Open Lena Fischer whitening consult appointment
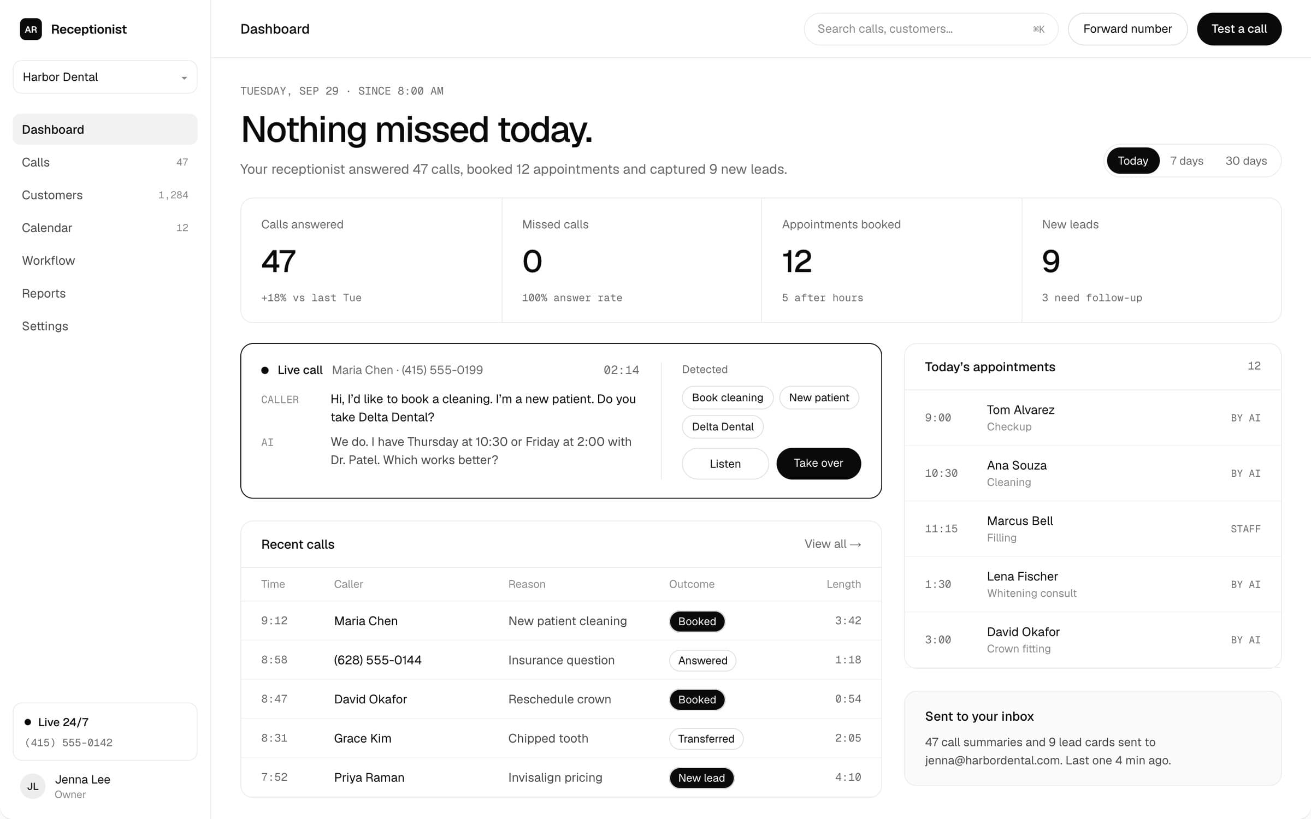Screen dimensions: 1311x819 [1092, 584]
